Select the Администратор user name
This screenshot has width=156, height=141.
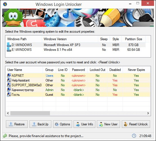(x=23, y=90)
